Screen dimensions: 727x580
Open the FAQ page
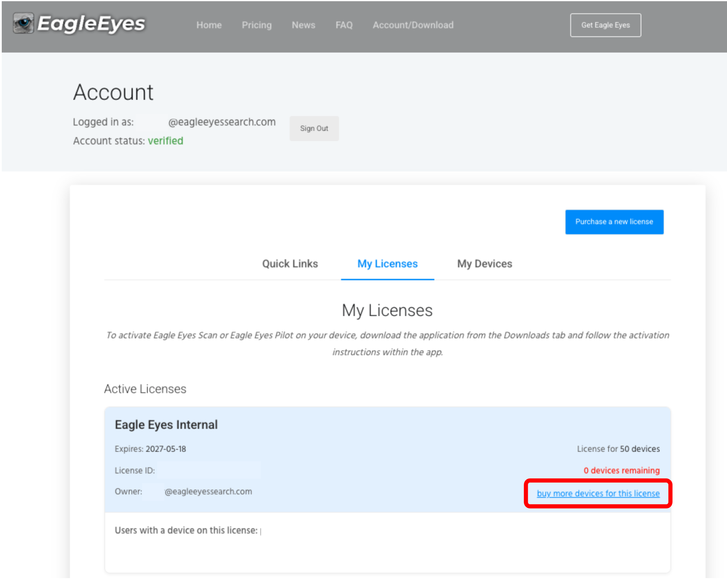pyautogui.click(x=344, y=25)
